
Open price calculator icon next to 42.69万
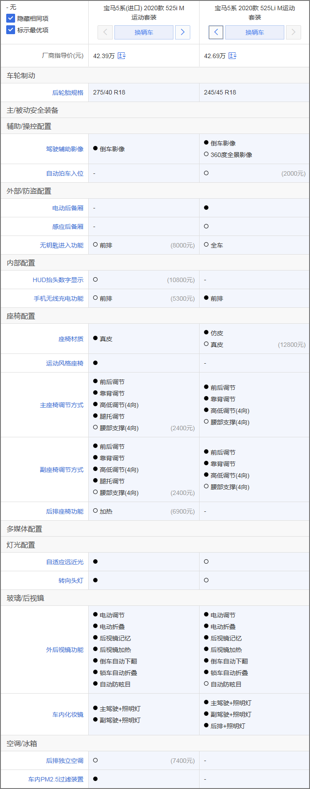(232, 56)
